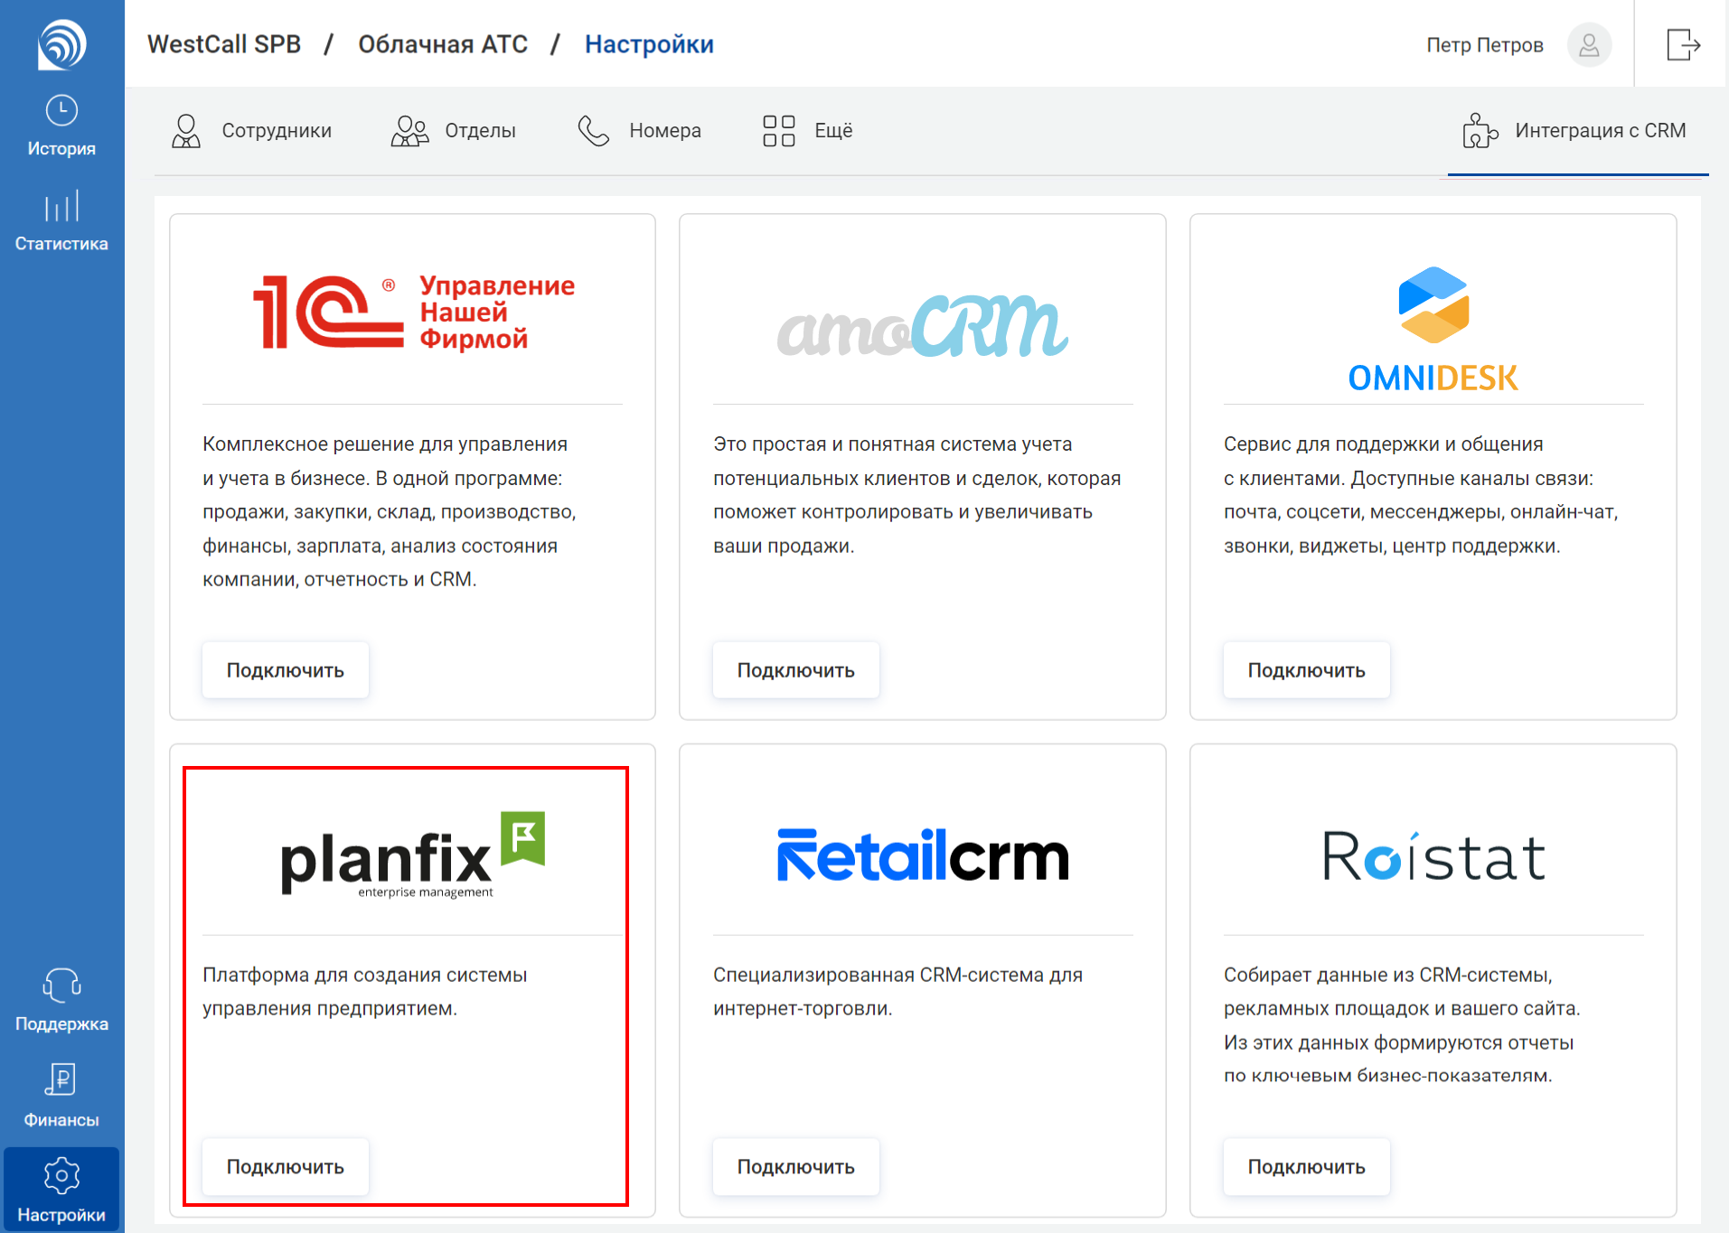Connect Omnidesk via Подключить button
The width and height of the screenshot is (1729, 1233).
click(1307, 670)
